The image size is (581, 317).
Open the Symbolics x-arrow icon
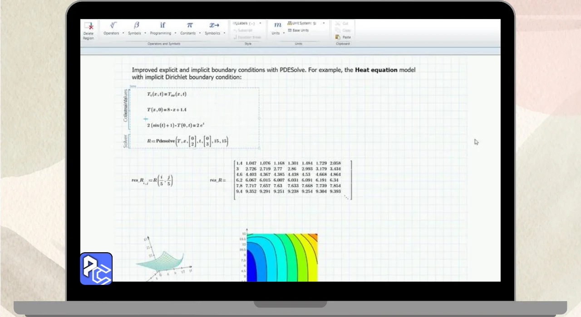(214, 25)
